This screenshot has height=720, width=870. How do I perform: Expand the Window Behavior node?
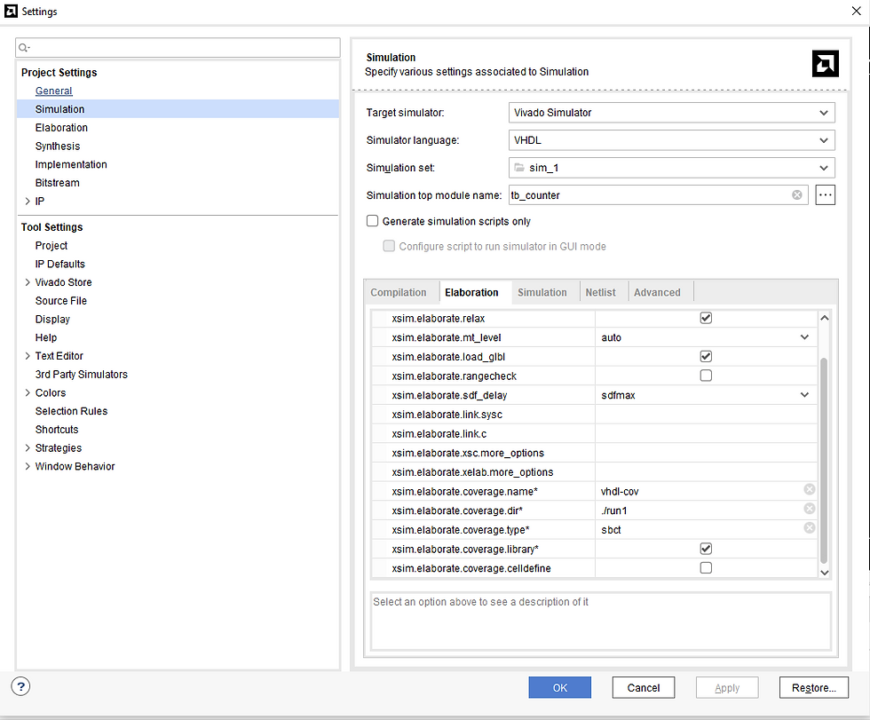click(x=28, y=466)
